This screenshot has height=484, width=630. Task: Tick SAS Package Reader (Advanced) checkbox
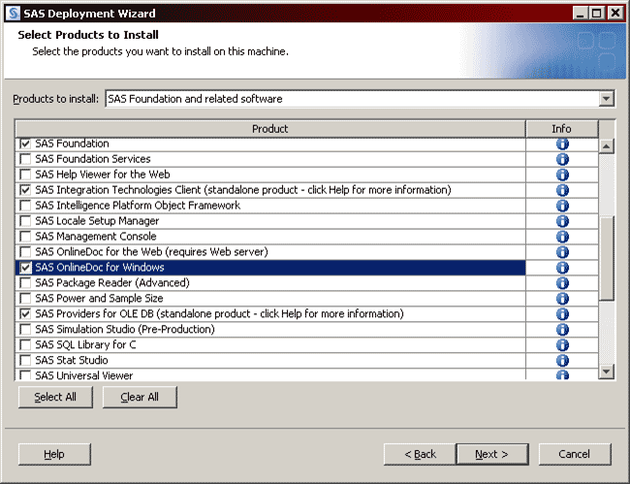pos(25,282)
